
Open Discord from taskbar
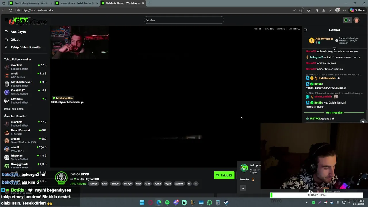pos(176,203)
